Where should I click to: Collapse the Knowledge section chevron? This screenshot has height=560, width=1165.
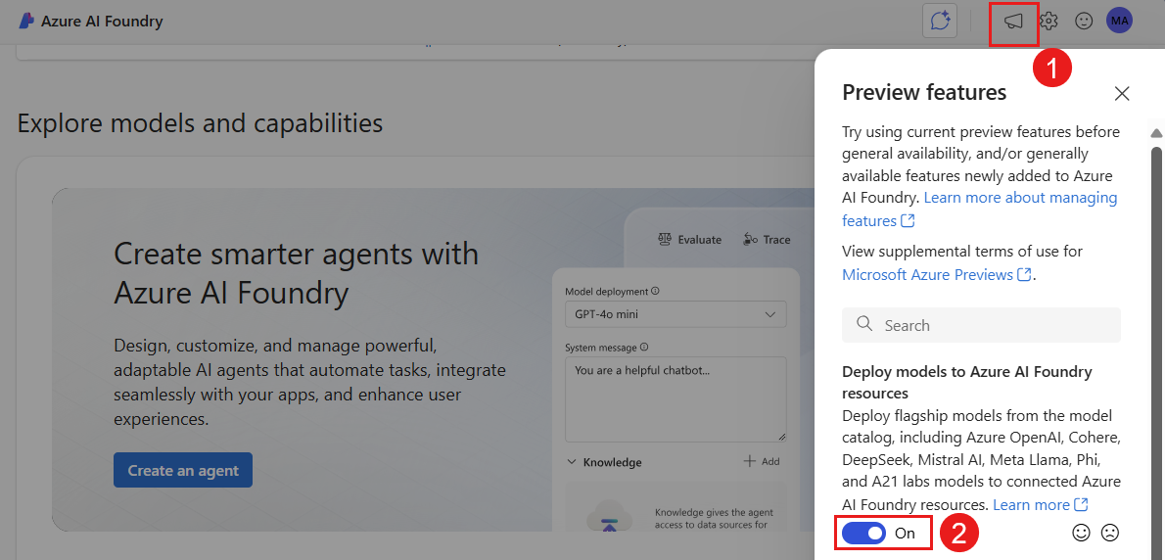(572, 462)
